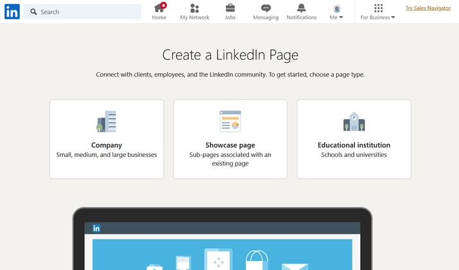459x270 pixels.
Task: Open the Jobs briefcase icon
Action: 230,8
